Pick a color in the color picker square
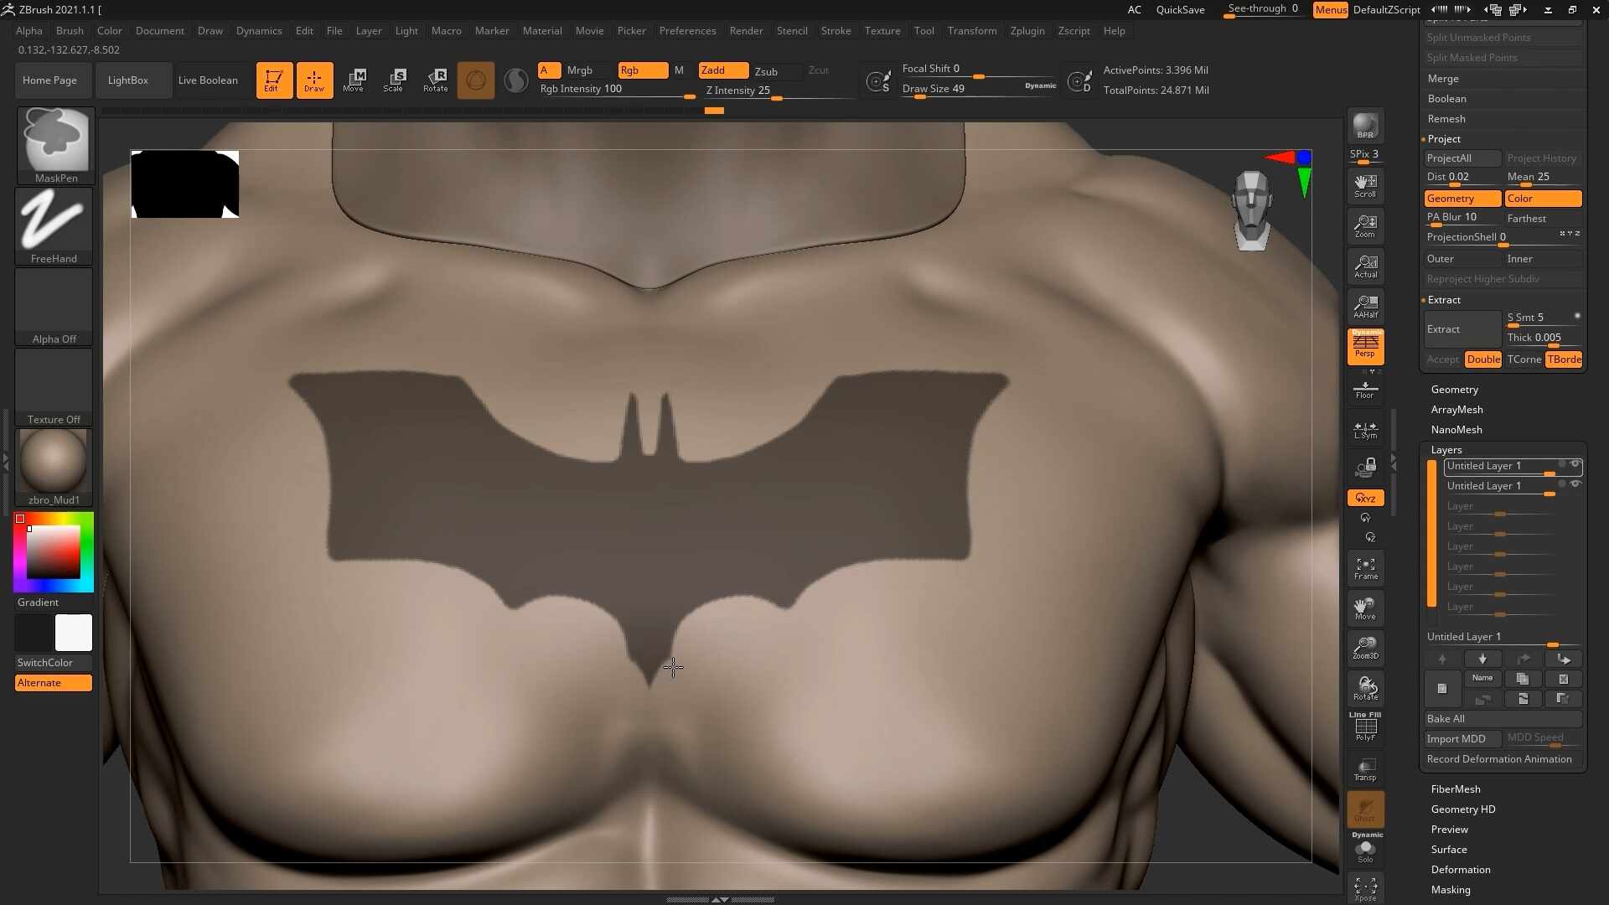This screenshot has height=905, width=1609. click(54, 551)
